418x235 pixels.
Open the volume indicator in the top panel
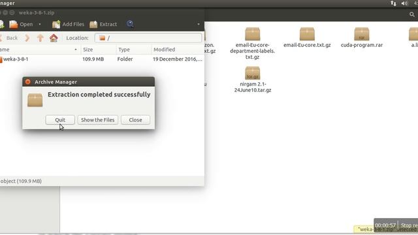point(404,3)
